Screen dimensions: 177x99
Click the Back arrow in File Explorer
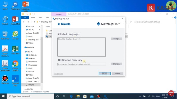[x=24, y=22]
